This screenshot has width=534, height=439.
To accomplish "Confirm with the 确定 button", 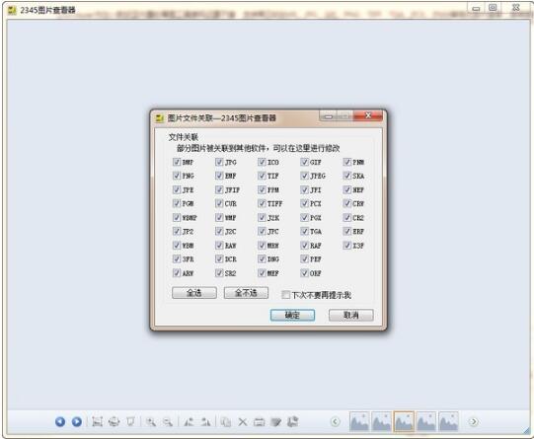I will [x=292, y=315].
